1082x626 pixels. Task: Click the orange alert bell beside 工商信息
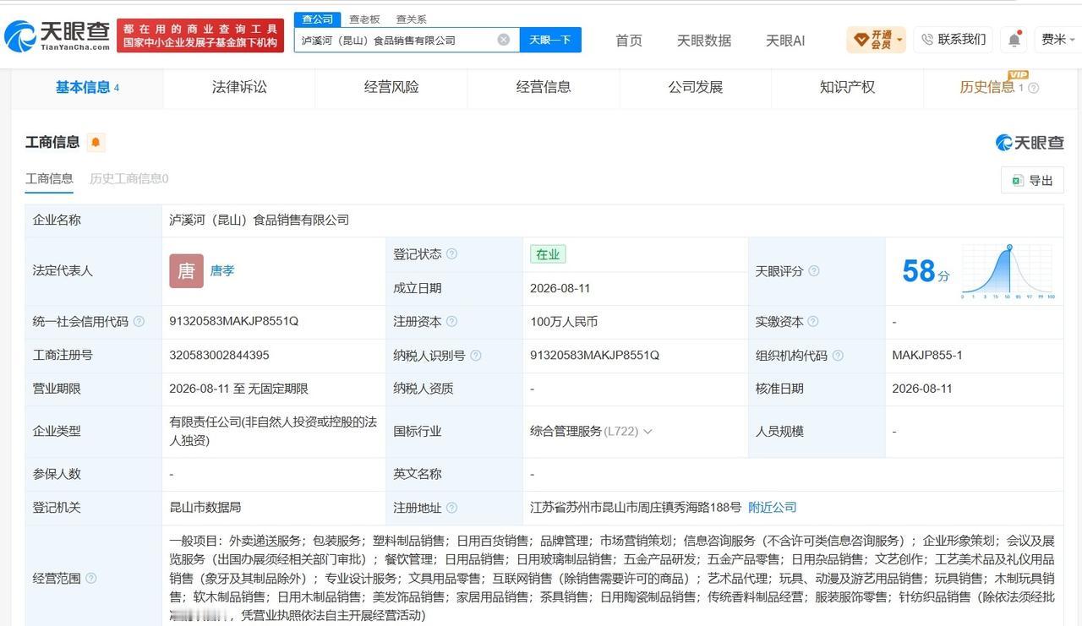(96, 142)
